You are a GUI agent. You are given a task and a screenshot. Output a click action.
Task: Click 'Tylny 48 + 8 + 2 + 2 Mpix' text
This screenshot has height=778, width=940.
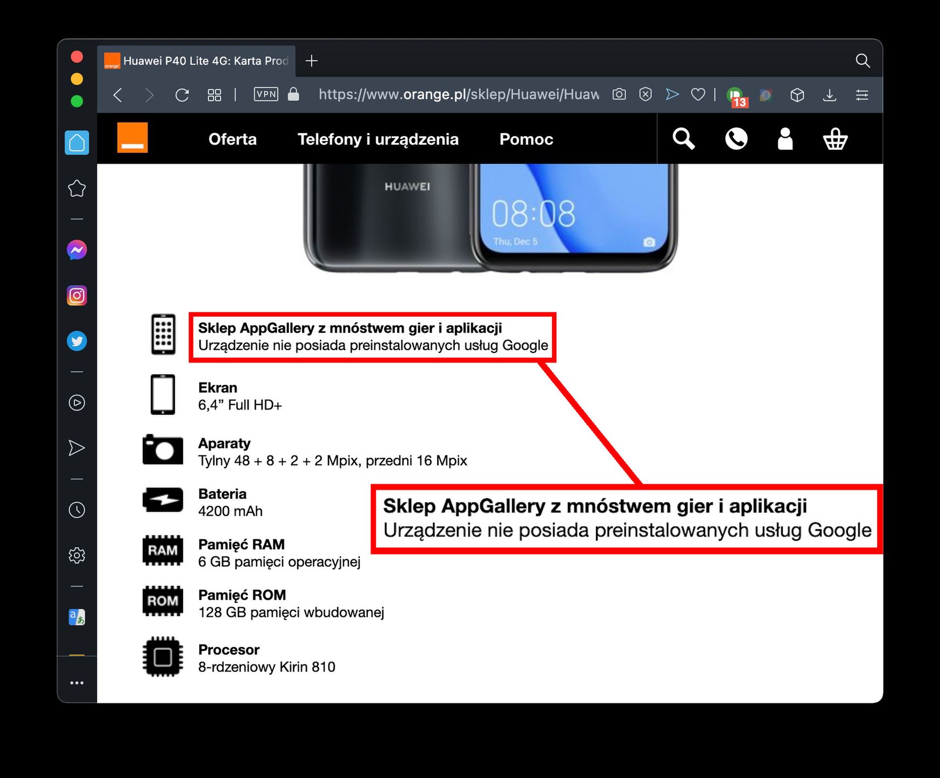tap(278, 461)
